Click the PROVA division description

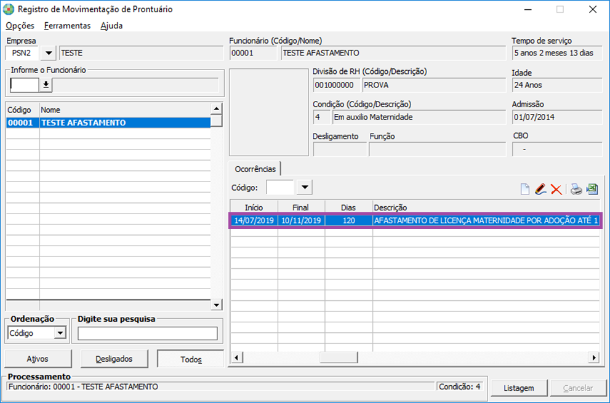click(434, 85)
